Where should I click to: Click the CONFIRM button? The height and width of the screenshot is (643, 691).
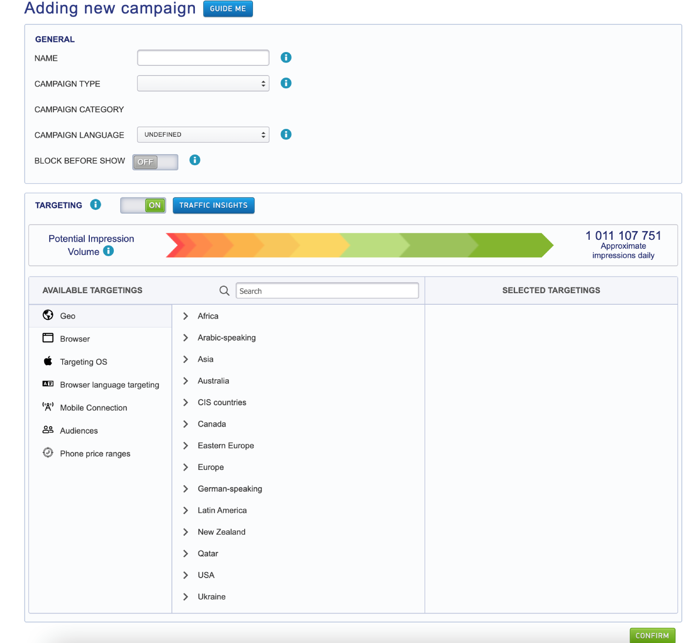tap(652, 636)
